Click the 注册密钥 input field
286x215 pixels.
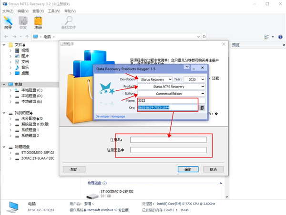point(168,150)
